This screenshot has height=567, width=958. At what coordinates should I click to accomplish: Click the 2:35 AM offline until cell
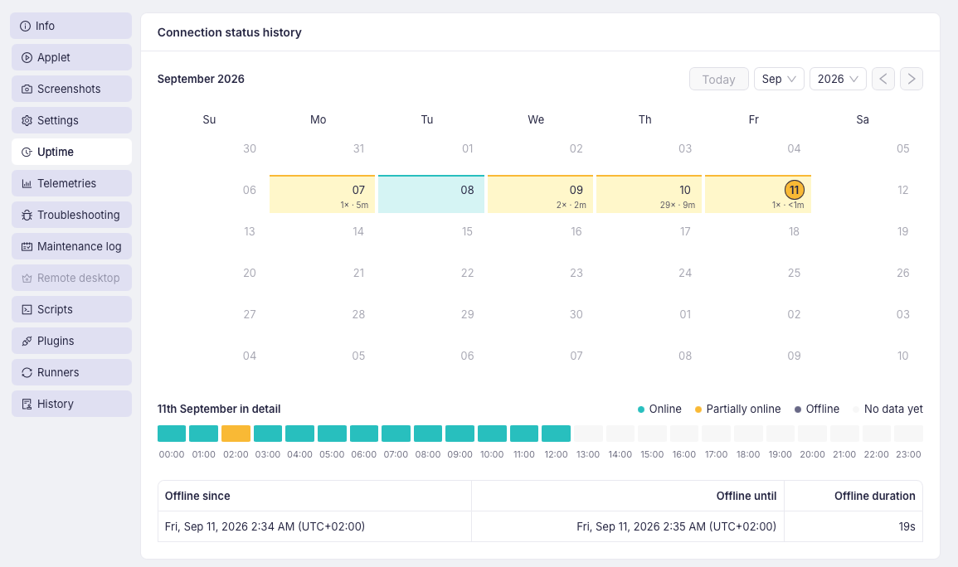click(x=628, y=526)
